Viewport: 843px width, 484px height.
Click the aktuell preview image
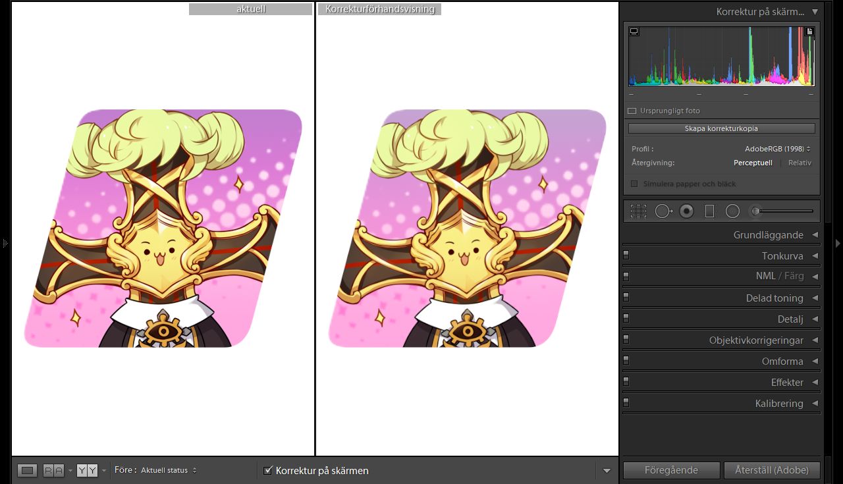[163, 228]
